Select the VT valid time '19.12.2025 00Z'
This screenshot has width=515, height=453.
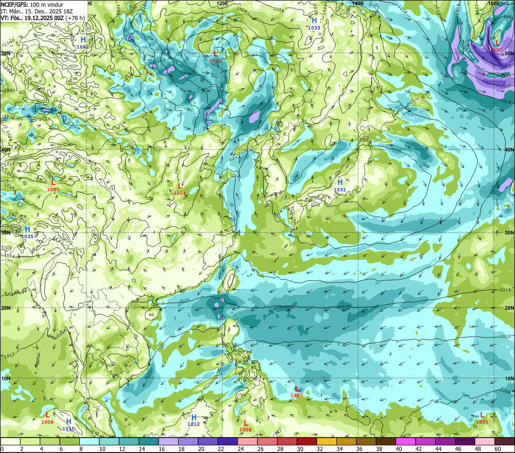tap(44, 18)
